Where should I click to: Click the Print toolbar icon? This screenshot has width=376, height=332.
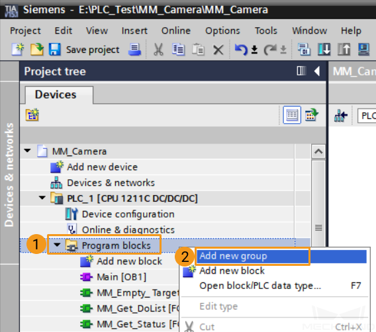135,50
